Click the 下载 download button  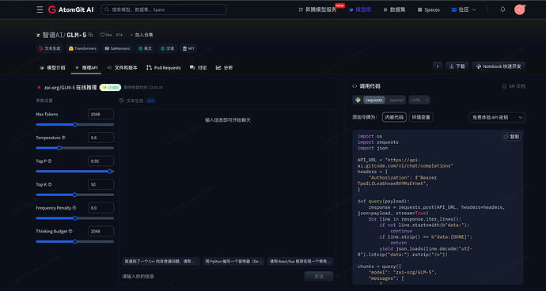click(457, 66)
